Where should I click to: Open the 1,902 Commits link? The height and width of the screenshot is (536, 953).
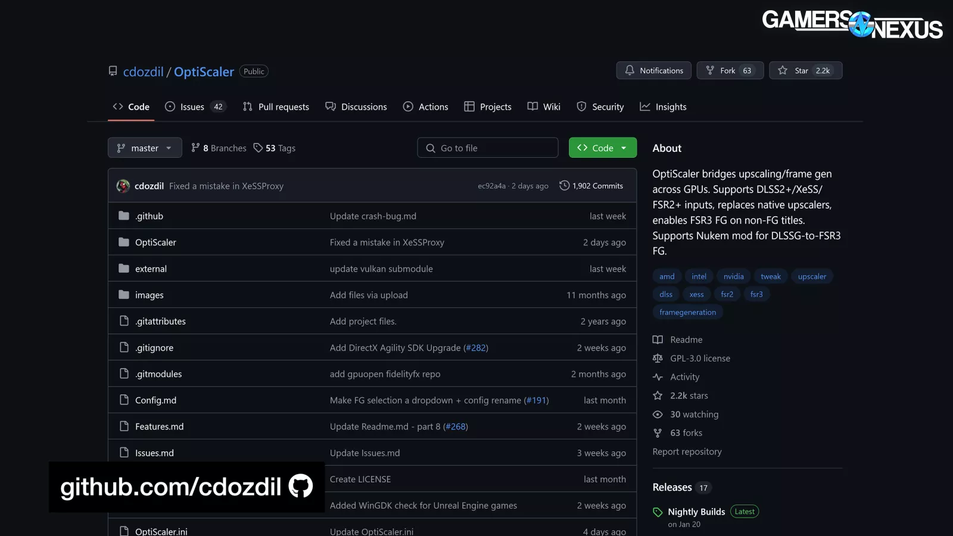point(597,186)
